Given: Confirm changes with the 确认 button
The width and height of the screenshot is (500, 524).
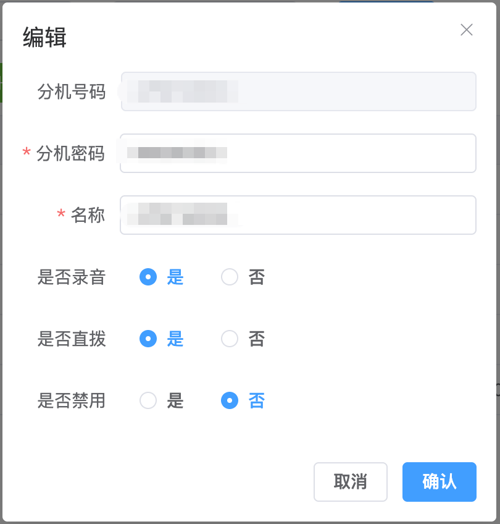Looking at the screenshot, I should coord(439,482).
